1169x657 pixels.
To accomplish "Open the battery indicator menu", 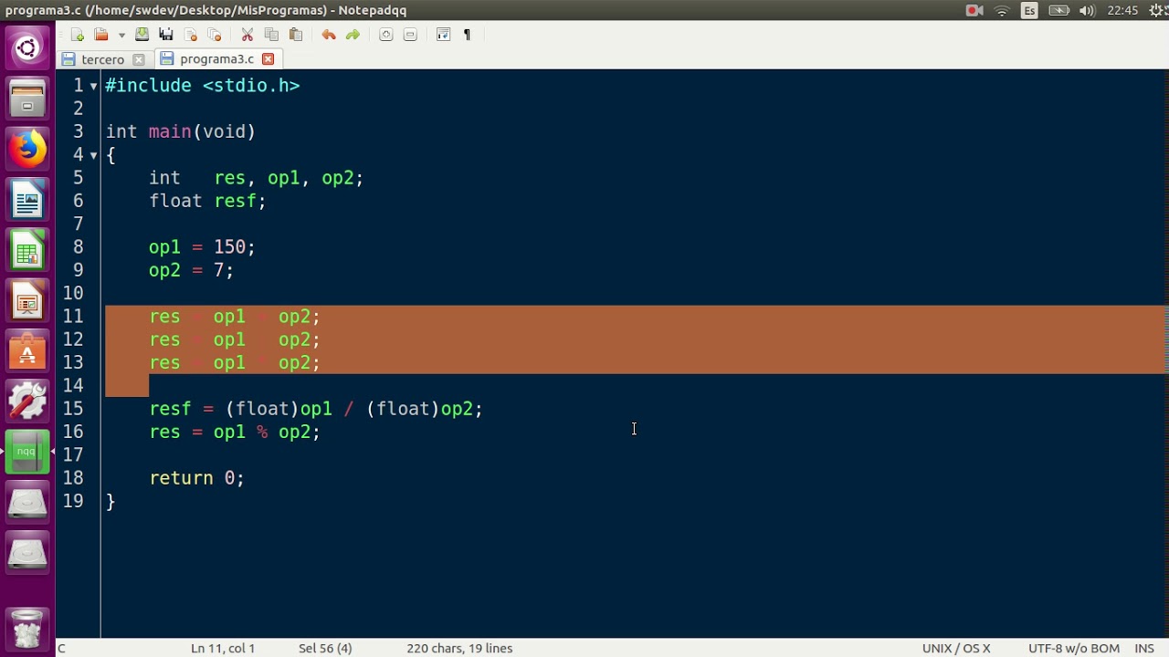I will [x=1058, y=10].
